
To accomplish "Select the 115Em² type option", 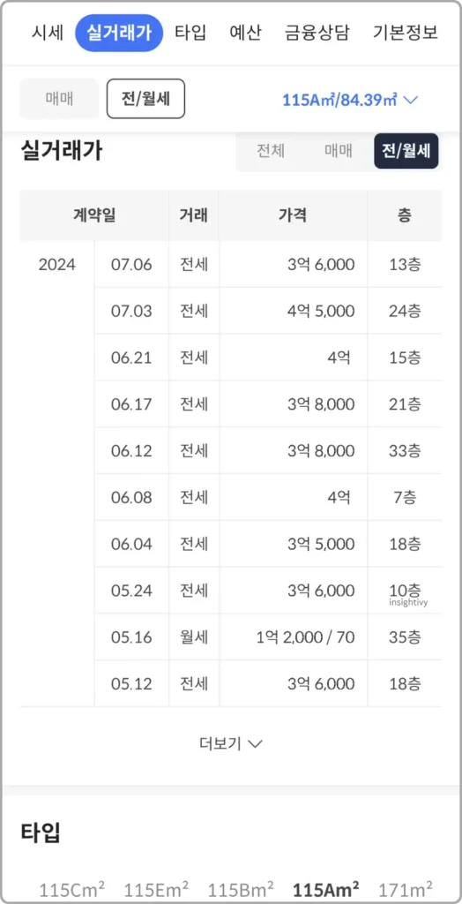I will (x=156, y=888).
